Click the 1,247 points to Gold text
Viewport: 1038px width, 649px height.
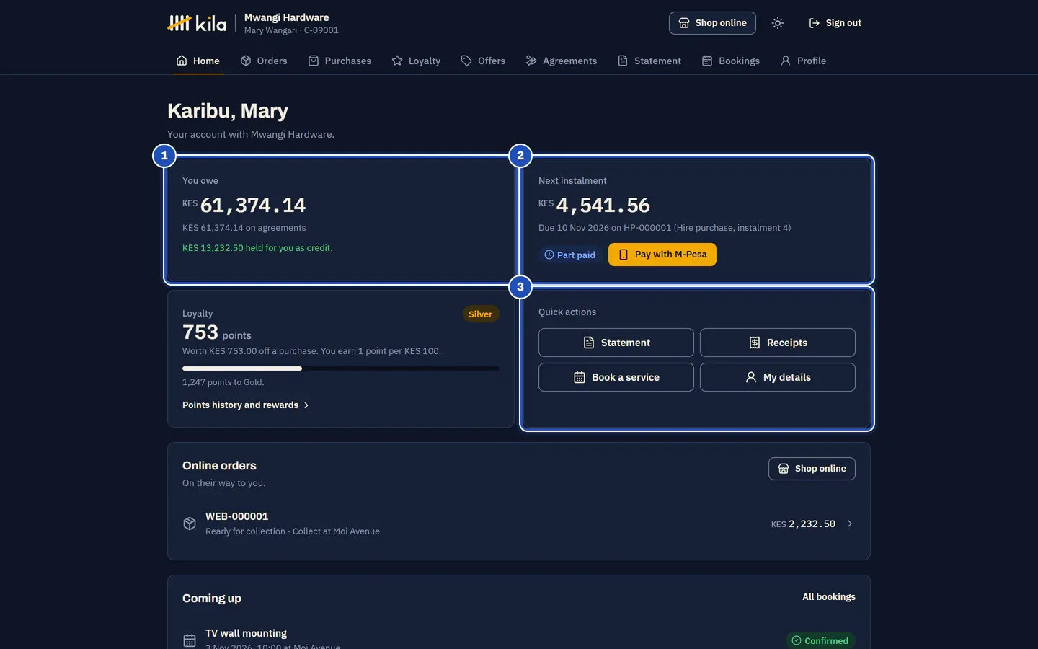click(223, 382)
